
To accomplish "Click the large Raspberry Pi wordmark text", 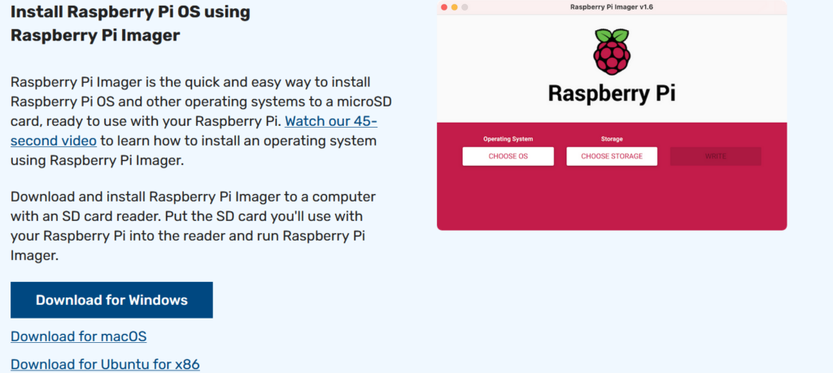I will (611, 93).
